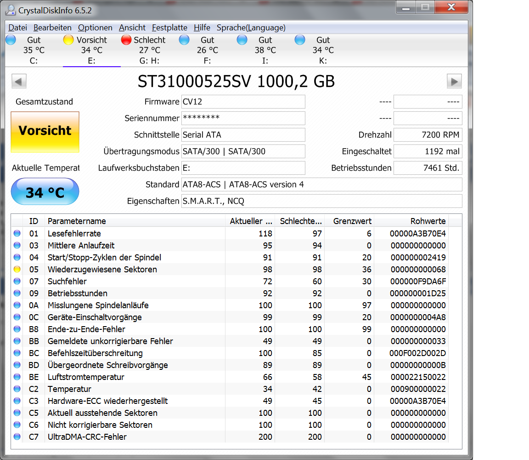The width and height of the screenshot is (529, 460).
Task: Click status dot of Mittlere Anlaufzeit row
Action: pos(17,245)
